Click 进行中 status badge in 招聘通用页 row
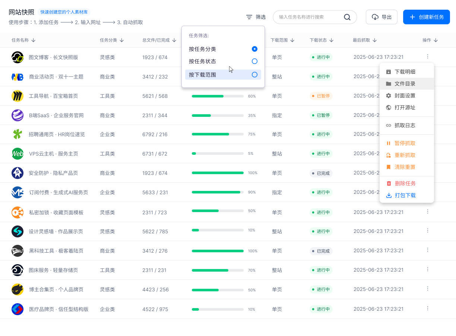The width and height of the screenshot is (456, 336). 321,134
